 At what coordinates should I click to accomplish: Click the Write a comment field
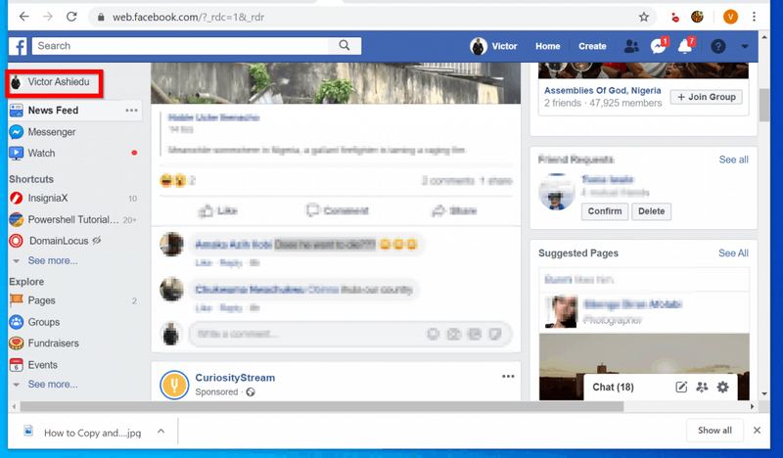coord(350,334)
